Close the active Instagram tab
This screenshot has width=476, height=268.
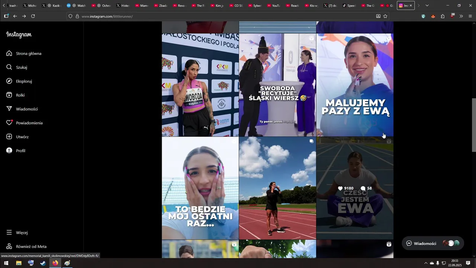pos(411,6)
